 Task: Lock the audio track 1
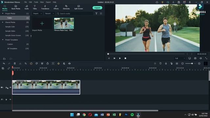click(6, 99)
